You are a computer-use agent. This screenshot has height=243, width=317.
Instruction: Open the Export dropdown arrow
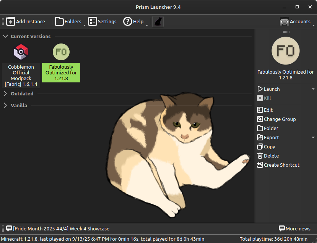point(313,138)
